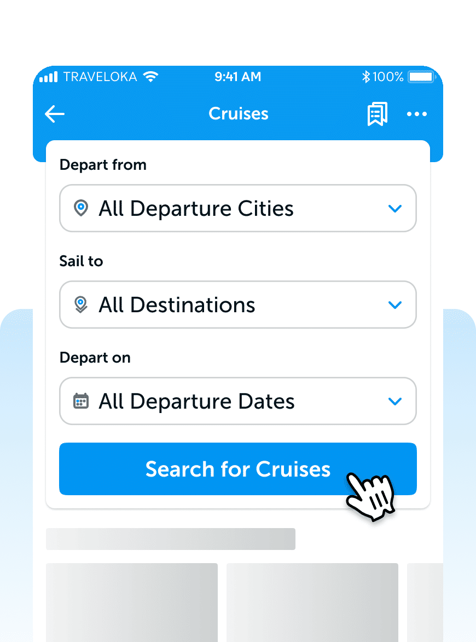Select the All Departure Cities field
The image size is (476, 642).
(x=238, y=208)
